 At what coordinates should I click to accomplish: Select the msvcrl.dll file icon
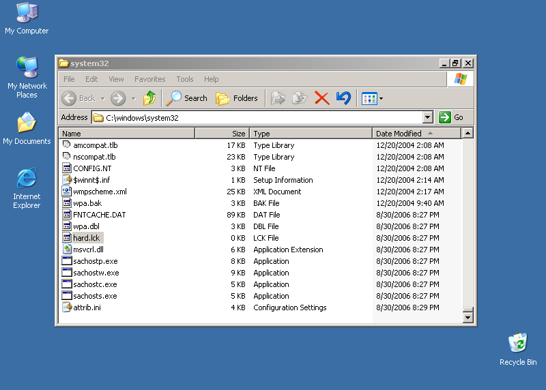pos(66,249)
